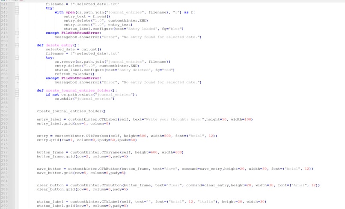Click the "italic" string on line 289
345x209 pixels.
207,202
